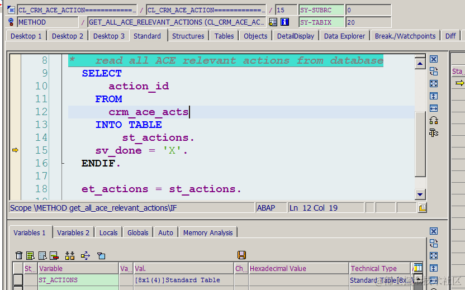Image resolution: width=465 pixels, height=290 pixels.
Task: Click the orange floppy disk save icon
Action: 241,255
